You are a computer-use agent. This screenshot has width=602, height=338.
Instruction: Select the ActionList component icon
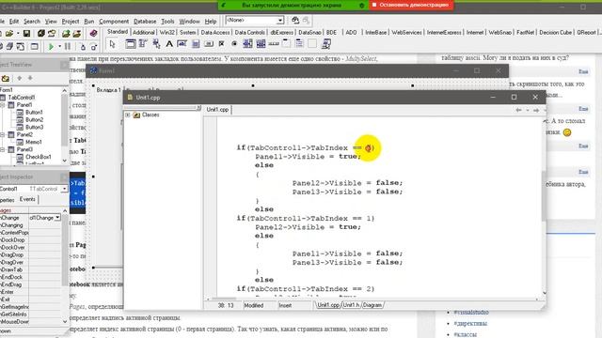click(326, 44)
